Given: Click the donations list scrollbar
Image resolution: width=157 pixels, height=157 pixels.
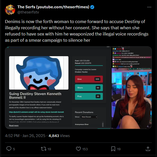Looking at the screenshot, I should (103, 125).
